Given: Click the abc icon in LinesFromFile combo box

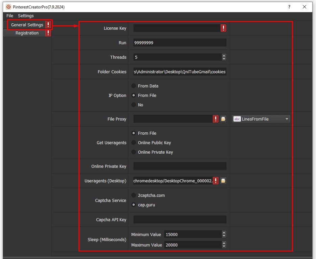Looking at the screenshot, I should (237, 119).
